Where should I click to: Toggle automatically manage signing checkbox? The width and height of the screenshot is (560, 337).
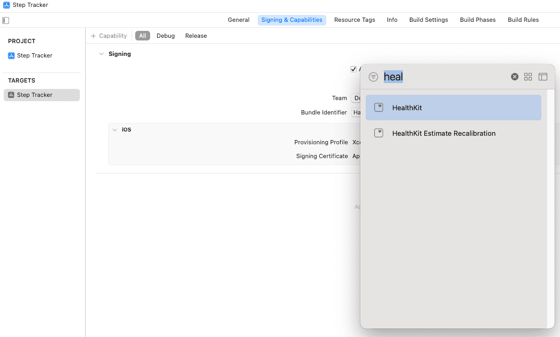(x=353, y=69)
